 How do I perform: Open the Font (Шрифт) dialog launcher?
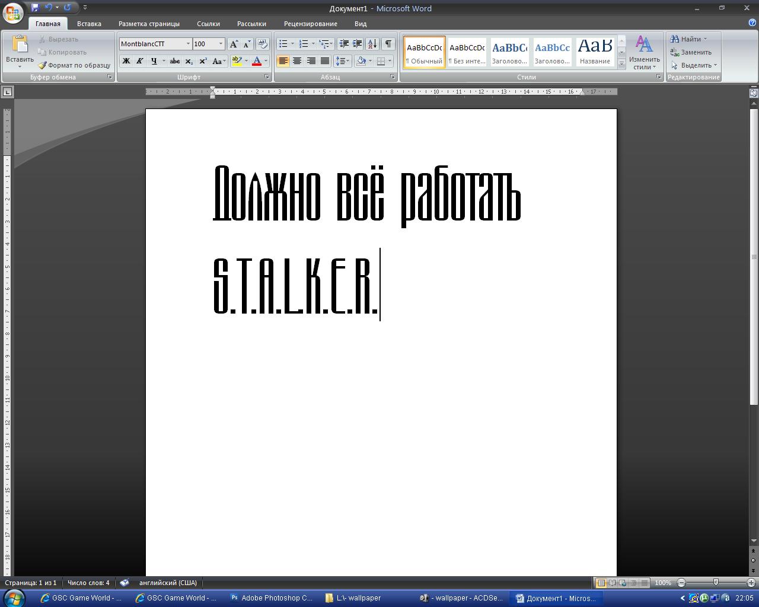tap(267, 77)
